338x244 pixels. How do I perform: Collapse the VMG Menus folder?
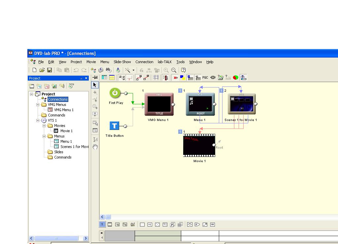[x=38, y=105]
